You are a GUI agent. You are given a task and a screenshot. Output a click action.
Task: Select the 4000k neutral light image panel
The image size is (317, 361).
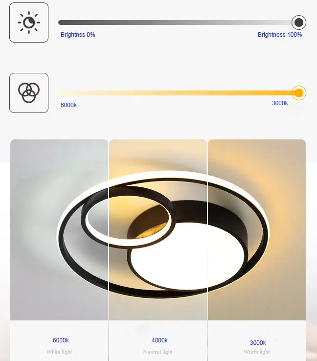pyautogui.click(x=158, y=229)
